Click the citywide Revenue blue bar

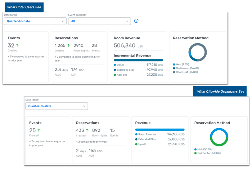(x=159, y=129)
